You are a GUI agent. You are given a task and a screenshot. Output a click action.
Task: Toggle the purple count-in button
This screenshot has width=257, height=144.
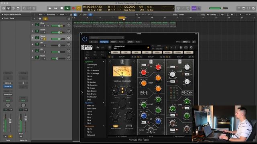tap(194, 8)
